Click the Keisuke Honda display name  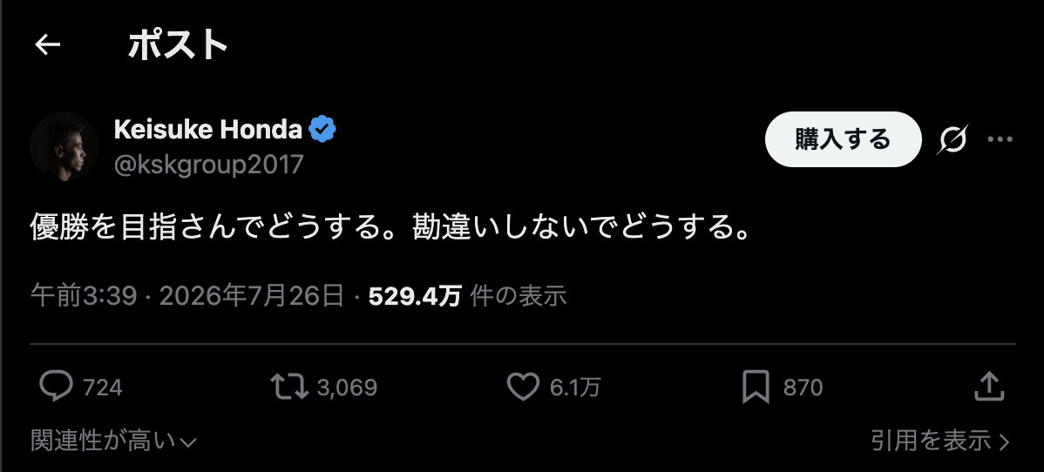click(x=207, y=129)
